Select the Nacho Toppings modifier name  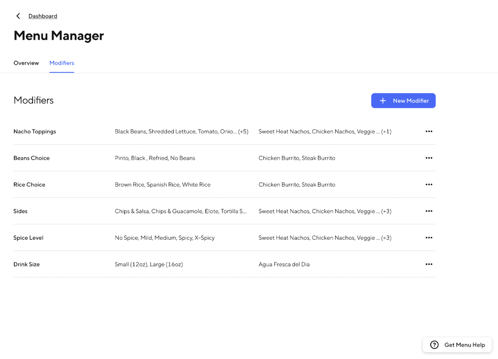pos(35,132)
